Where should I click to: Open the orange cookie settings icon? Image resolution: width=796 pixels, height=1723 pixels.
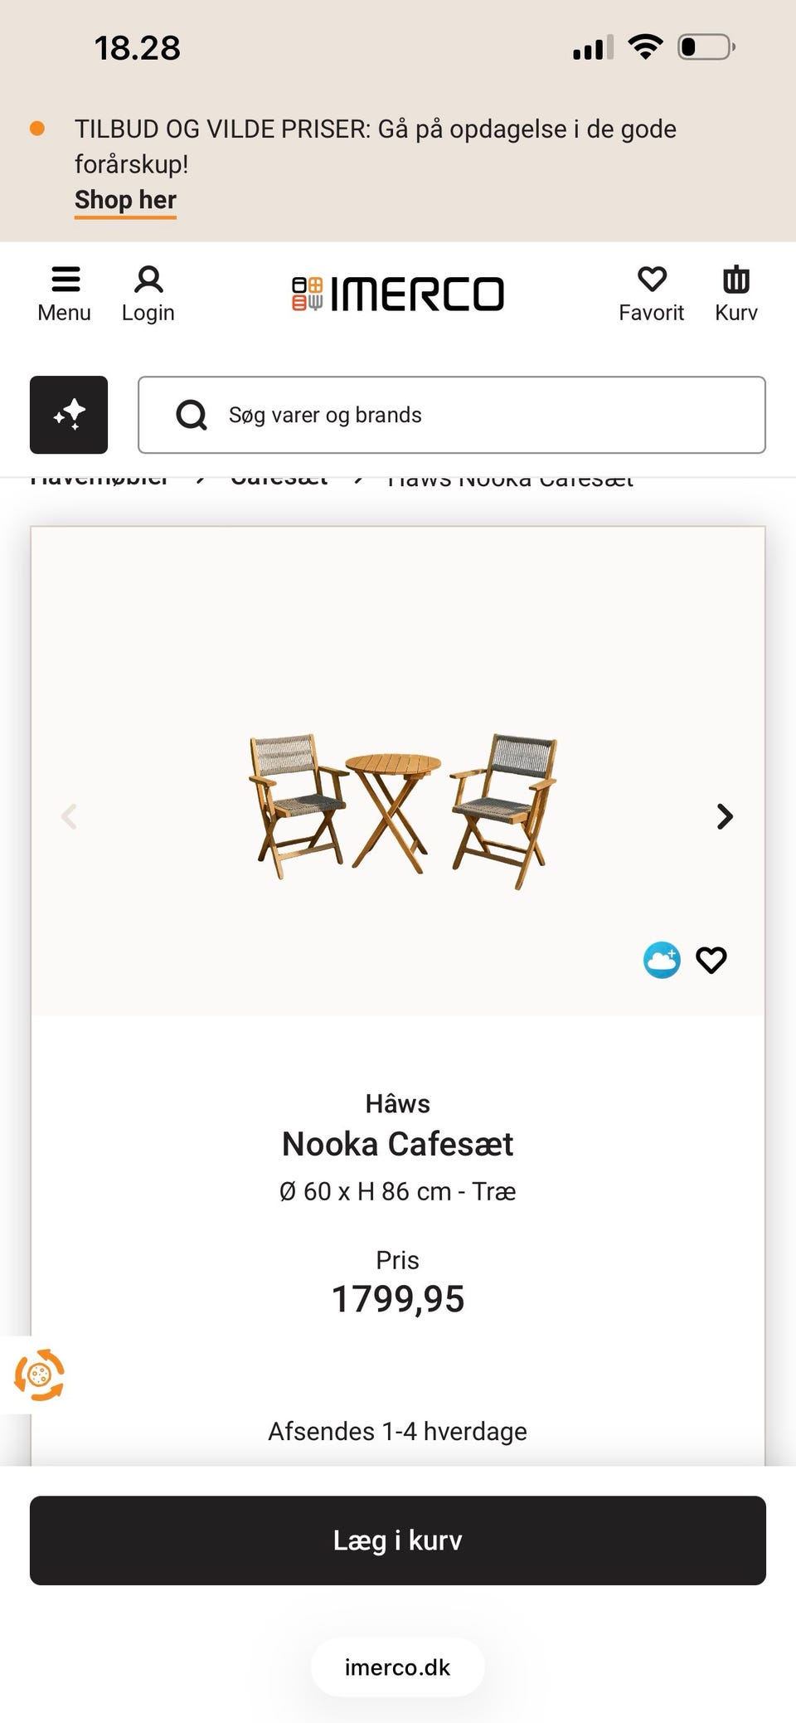[38, 1375]
